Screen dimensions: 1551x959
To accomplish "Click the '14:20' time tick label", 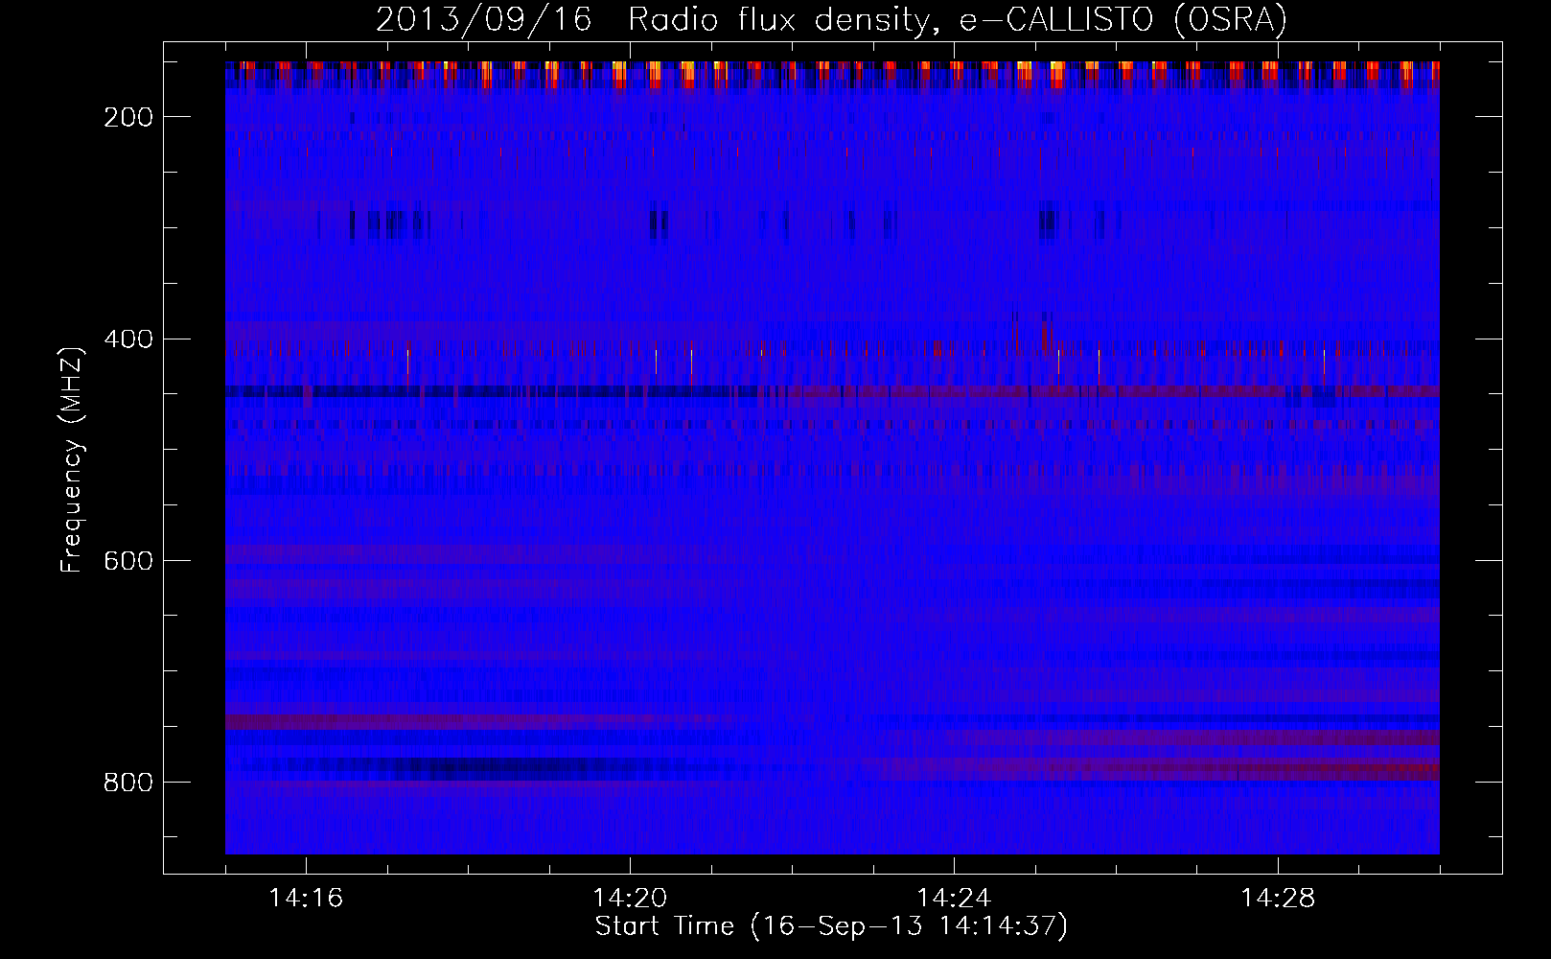I will (630, 899).
